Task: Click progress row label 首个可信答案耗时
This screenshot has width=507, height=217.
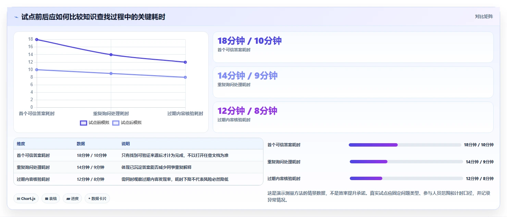Action: [x=284, y=145]
